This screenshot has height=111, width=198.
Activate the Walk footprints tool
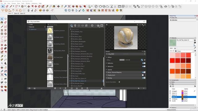tap(2, 82)
